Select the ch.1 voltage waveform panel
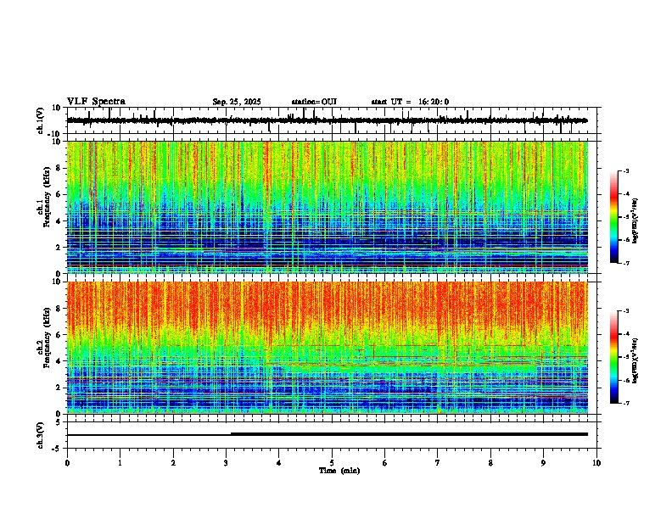Viewport: 672px width, 519px height. point(333,120)
